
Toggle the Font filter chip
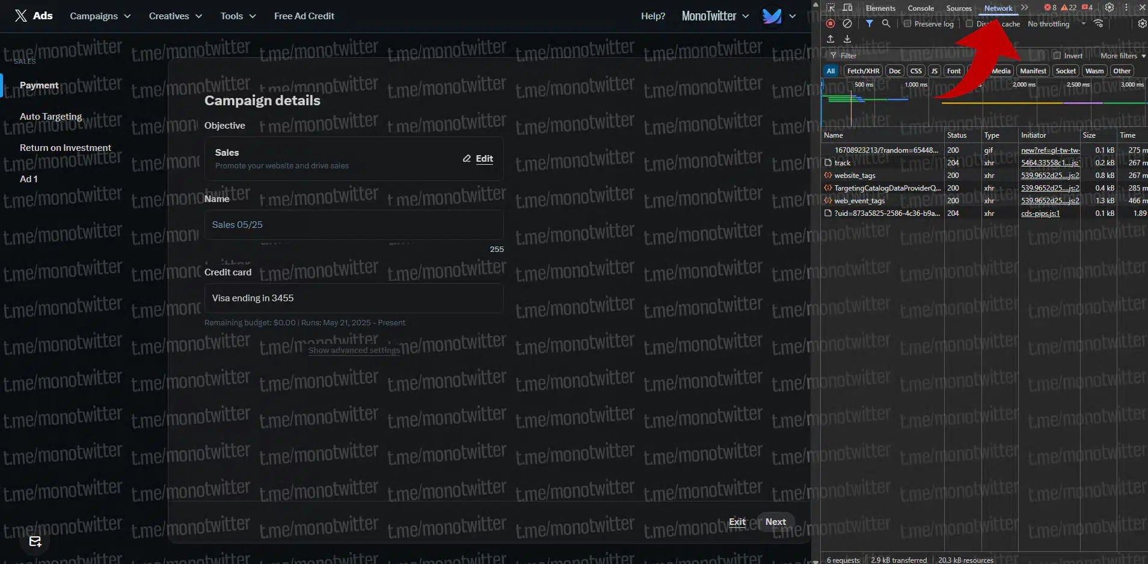tap(954, 71)
